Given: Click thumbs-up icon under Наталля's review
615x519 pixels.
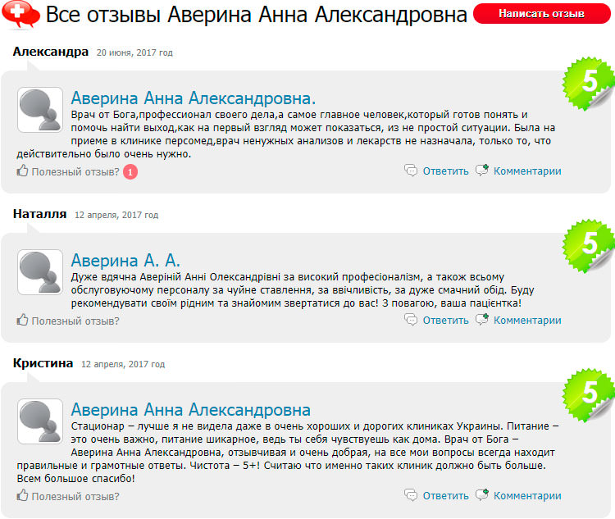Looking at the screenshot, I should (x=22, y=320).
